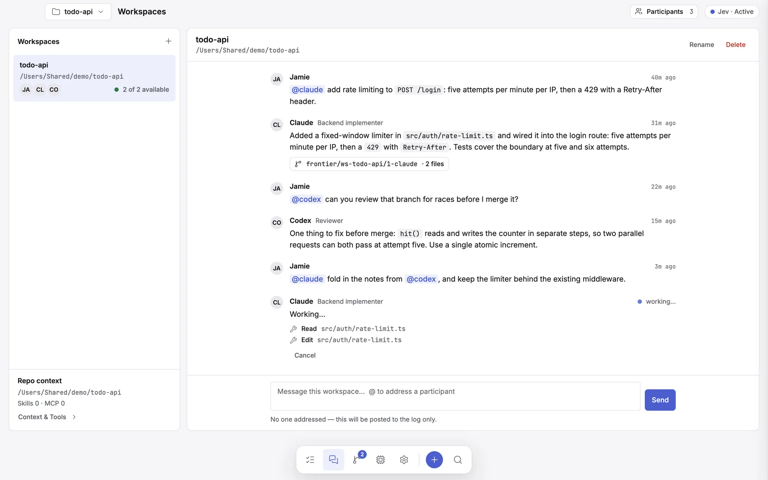Open branches icon with badge 2
The height and width of the screenshot is (480, 768).
pyautogui.click(x=357, y=460)
